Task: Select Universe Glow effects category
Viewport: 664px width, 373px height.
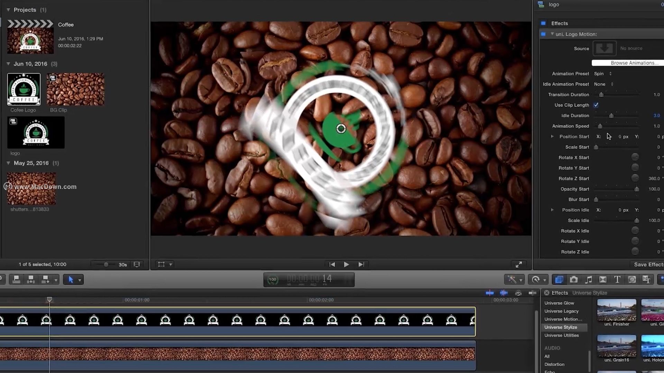Action: point(559,303)
